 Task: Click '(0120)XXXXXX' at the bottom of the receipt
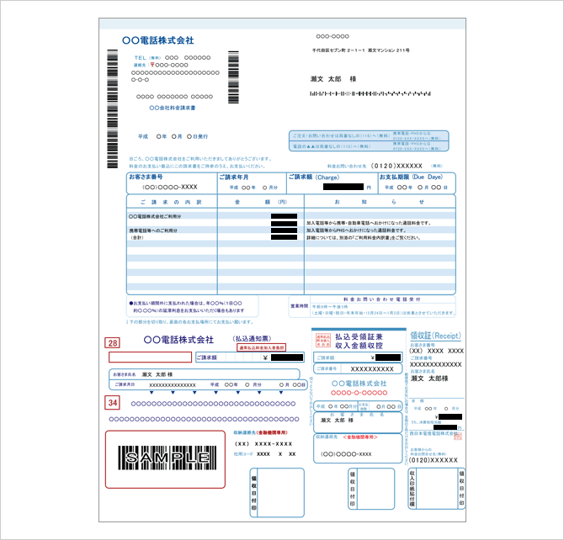click(434, 460)
